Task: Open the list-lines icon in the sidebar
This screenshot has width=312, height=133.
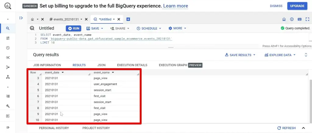Action: point(8,96)
